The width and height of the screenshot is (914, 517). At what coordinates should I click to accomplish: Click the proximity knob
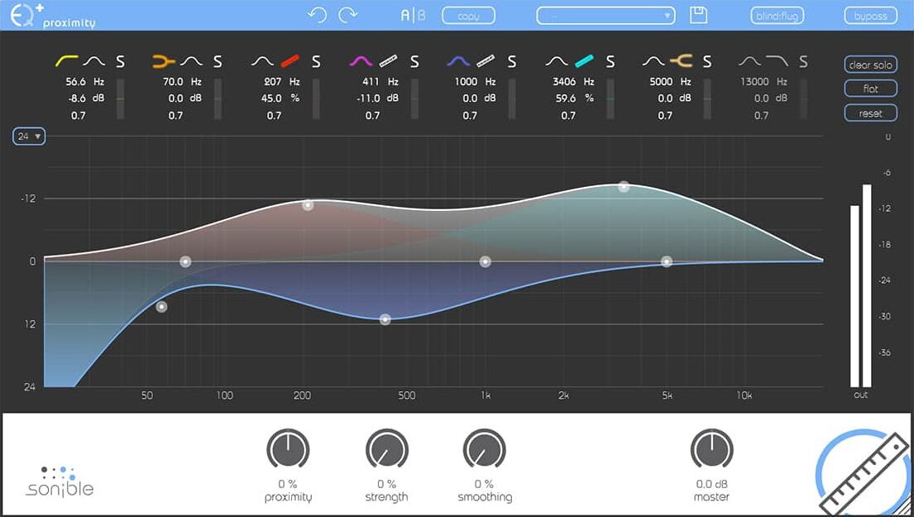288,449
